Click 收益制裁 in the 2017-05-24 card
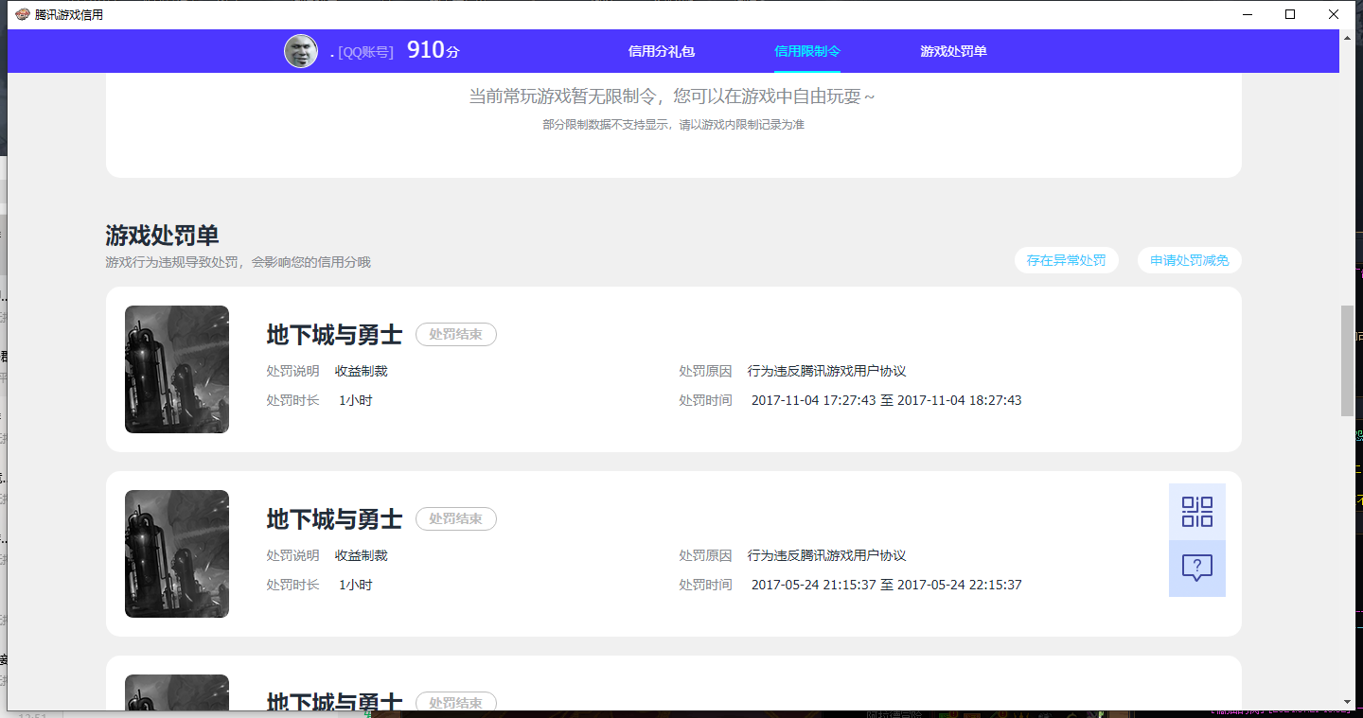The height and width of the screenshot is (718, 1363). click(x=362, y=555)
